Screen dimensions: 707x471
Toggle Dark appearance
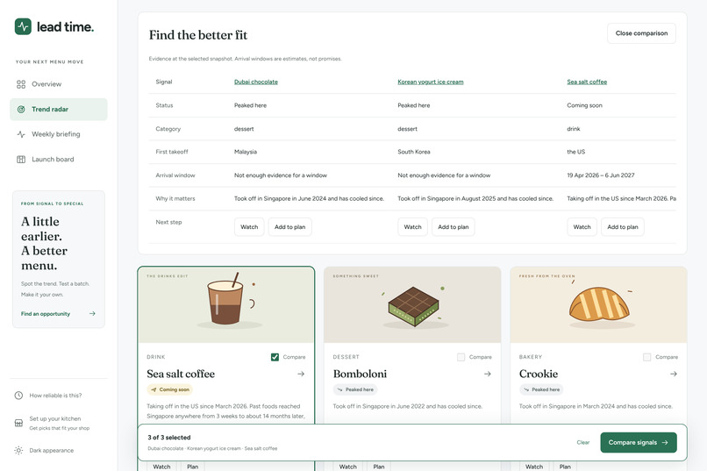point(52,450)
